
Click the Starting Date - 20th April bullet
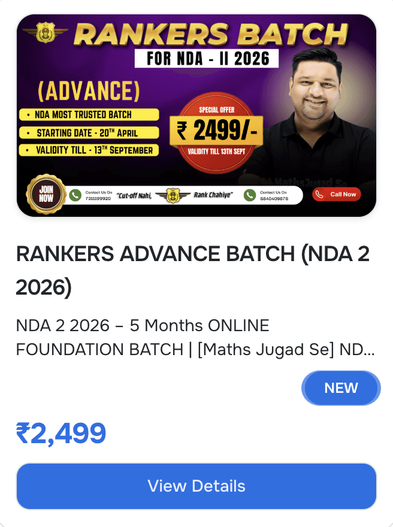coord(89,133)
